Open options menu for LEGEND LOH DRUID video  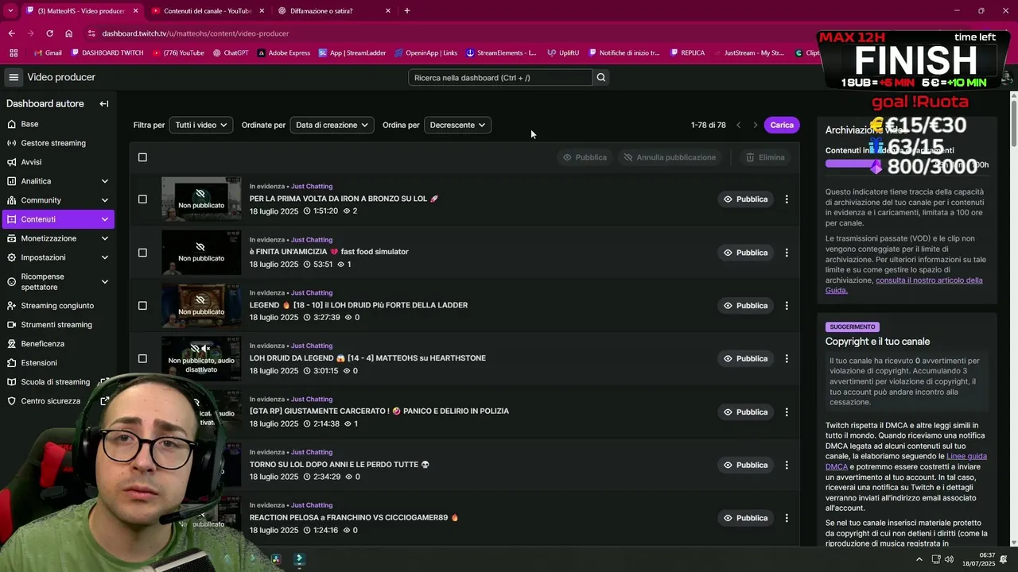coord(787,306)
